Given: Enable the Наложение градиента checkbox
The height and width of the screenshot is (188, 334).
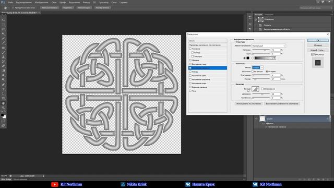Looking at the screenshot, I should click(190, 79).
